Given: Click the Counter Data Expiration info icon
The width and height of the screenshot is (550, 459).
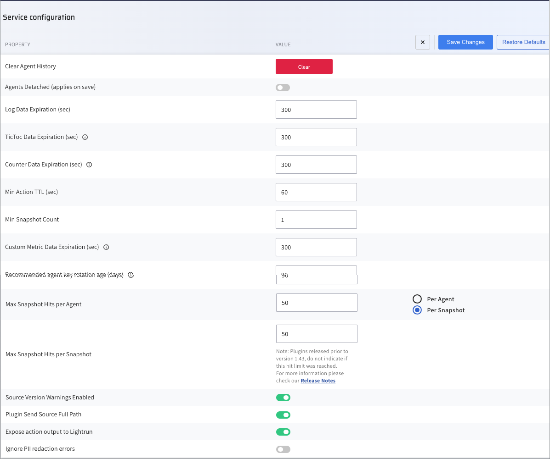Looking at the screenshot, I should (89, 165).
